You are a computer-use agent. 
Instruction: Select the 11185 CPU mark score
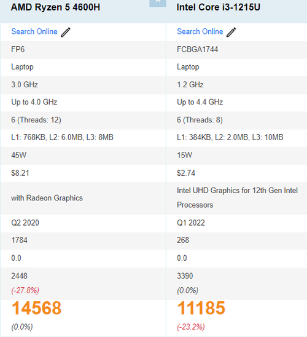point(201,308)
